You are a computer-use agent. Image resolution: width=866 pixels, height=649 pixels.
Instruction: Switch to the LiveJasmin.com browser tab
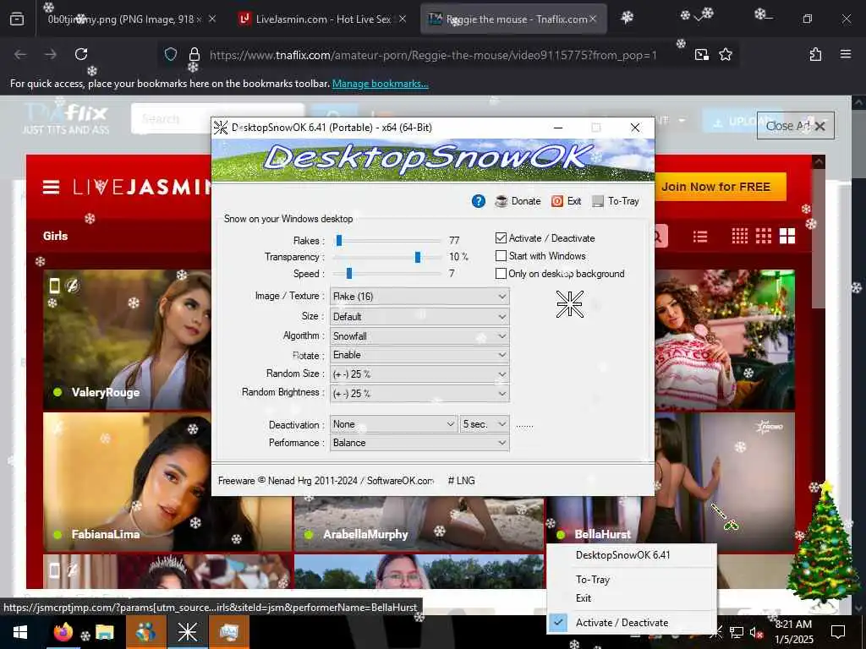coord(323,19)
